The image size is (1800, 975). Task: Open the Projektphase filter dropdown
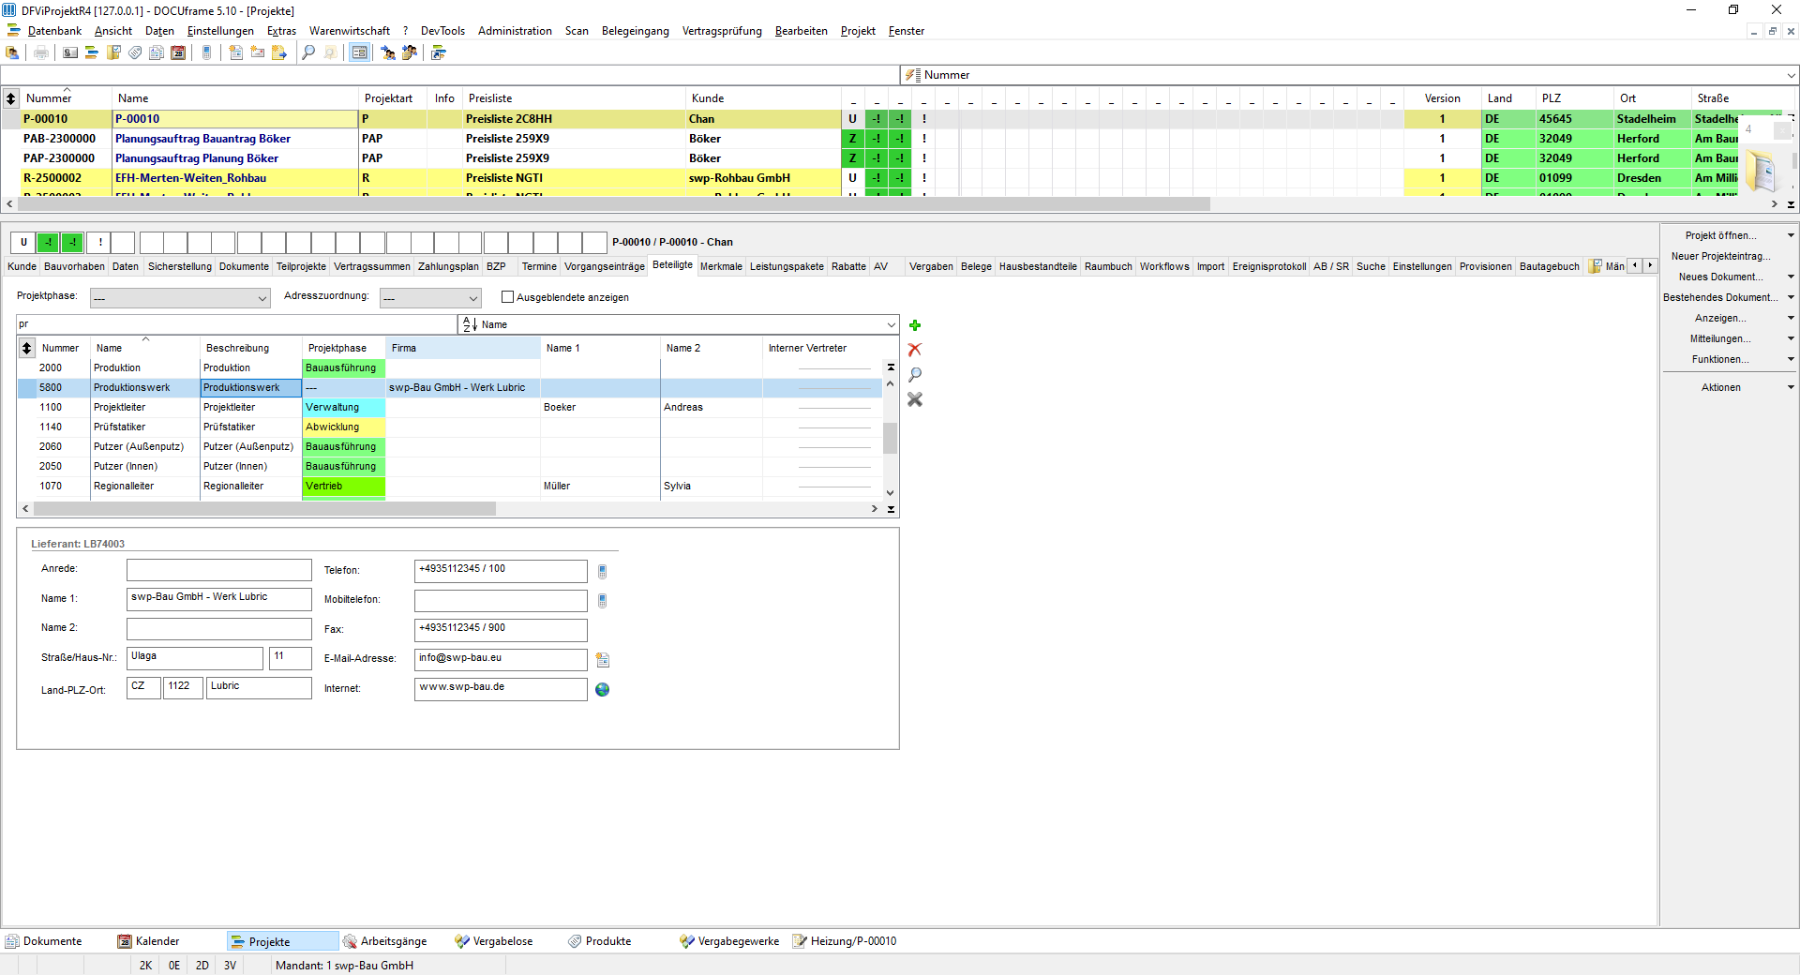click(x=180, y=298)
